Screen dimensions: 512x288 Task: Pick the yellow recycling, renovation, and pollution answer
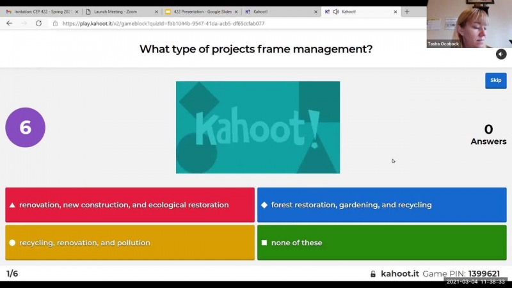coord(130,243)
